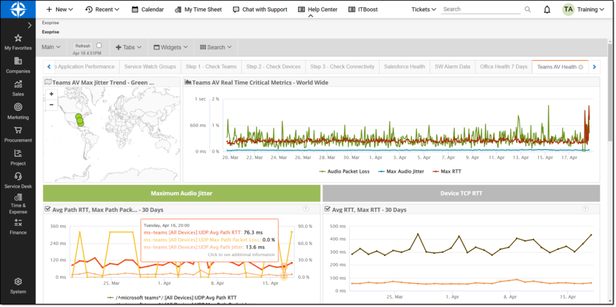This screenshot has width=616, height=307.
Task: Switch to Office Health 7 Days tab
Action: (504, 67)
